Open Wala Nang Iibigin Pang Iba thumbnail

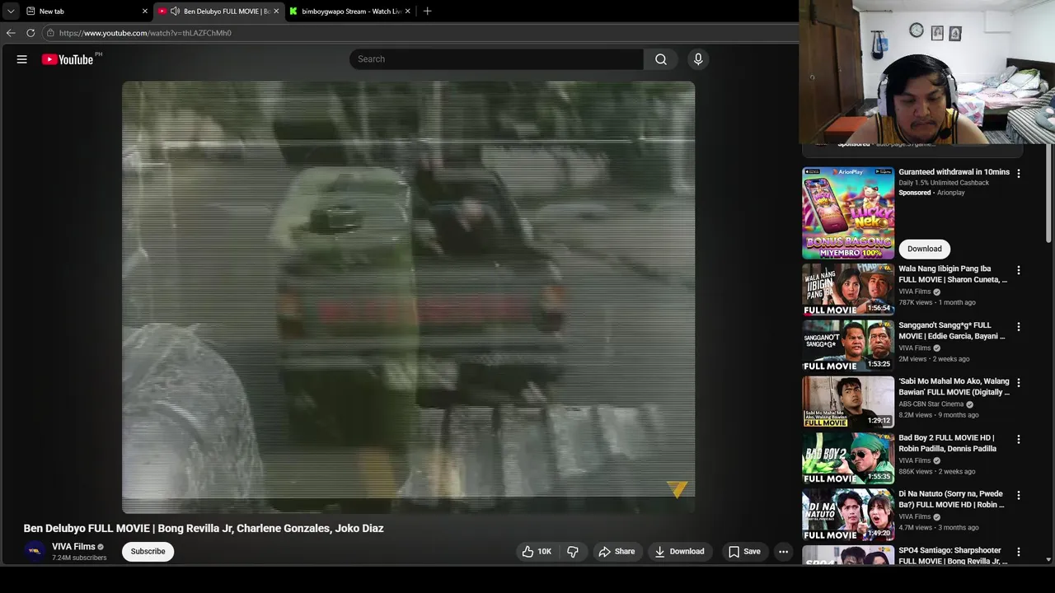tap(848, 289)
